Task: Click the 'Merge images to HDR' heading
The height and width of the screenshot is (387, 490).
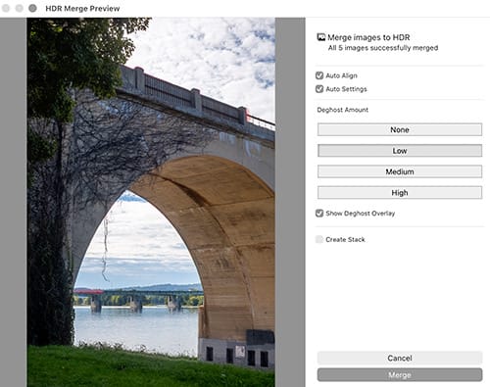Action: [x=368, y=37]
